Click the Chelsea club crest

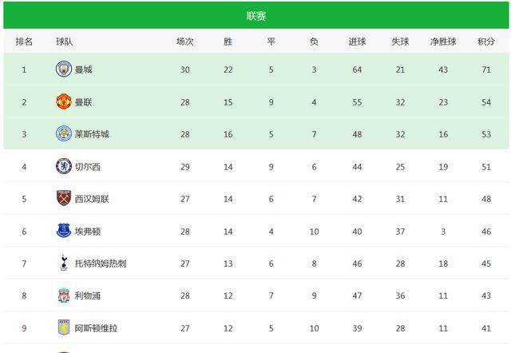(64, 166)
